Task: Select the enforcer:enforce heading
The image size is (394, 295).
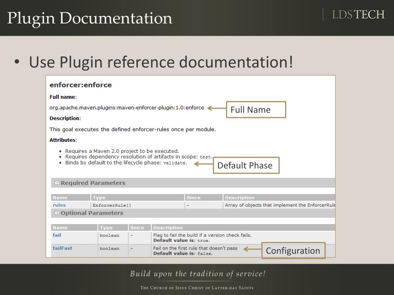Action: 81,85
